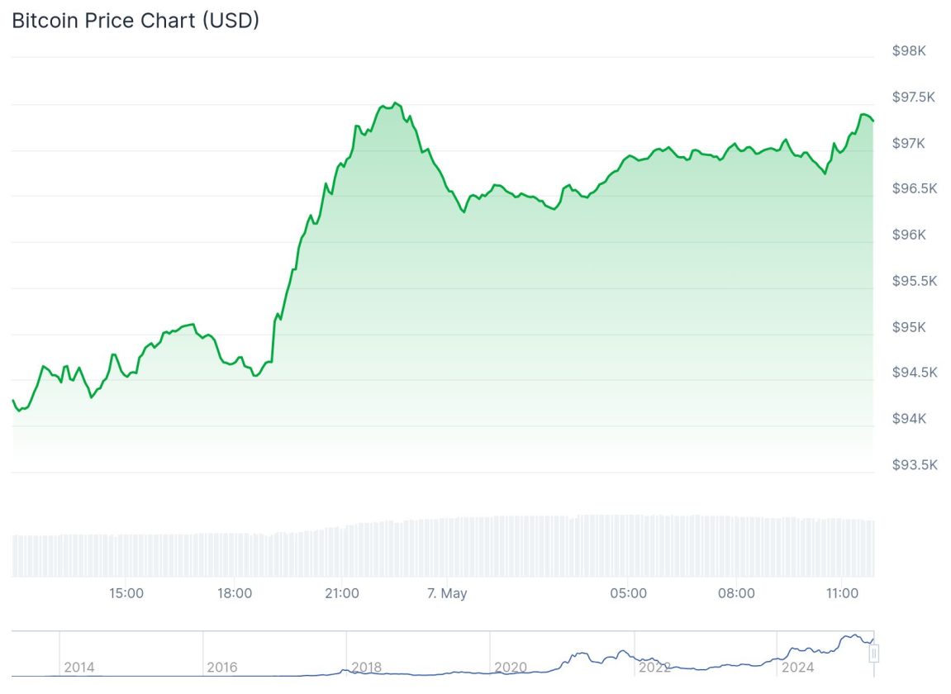951x694 pixels.
Task: Click the 08:00 time axis label
Action: click(736, 593)
